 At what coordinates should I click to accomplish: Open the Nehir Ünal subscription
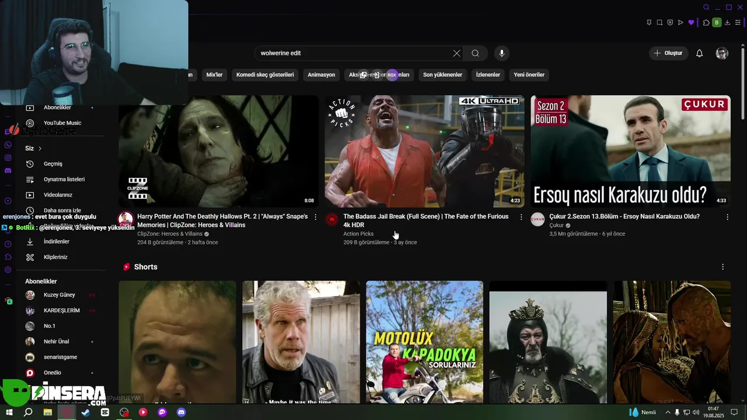[56, 341]
